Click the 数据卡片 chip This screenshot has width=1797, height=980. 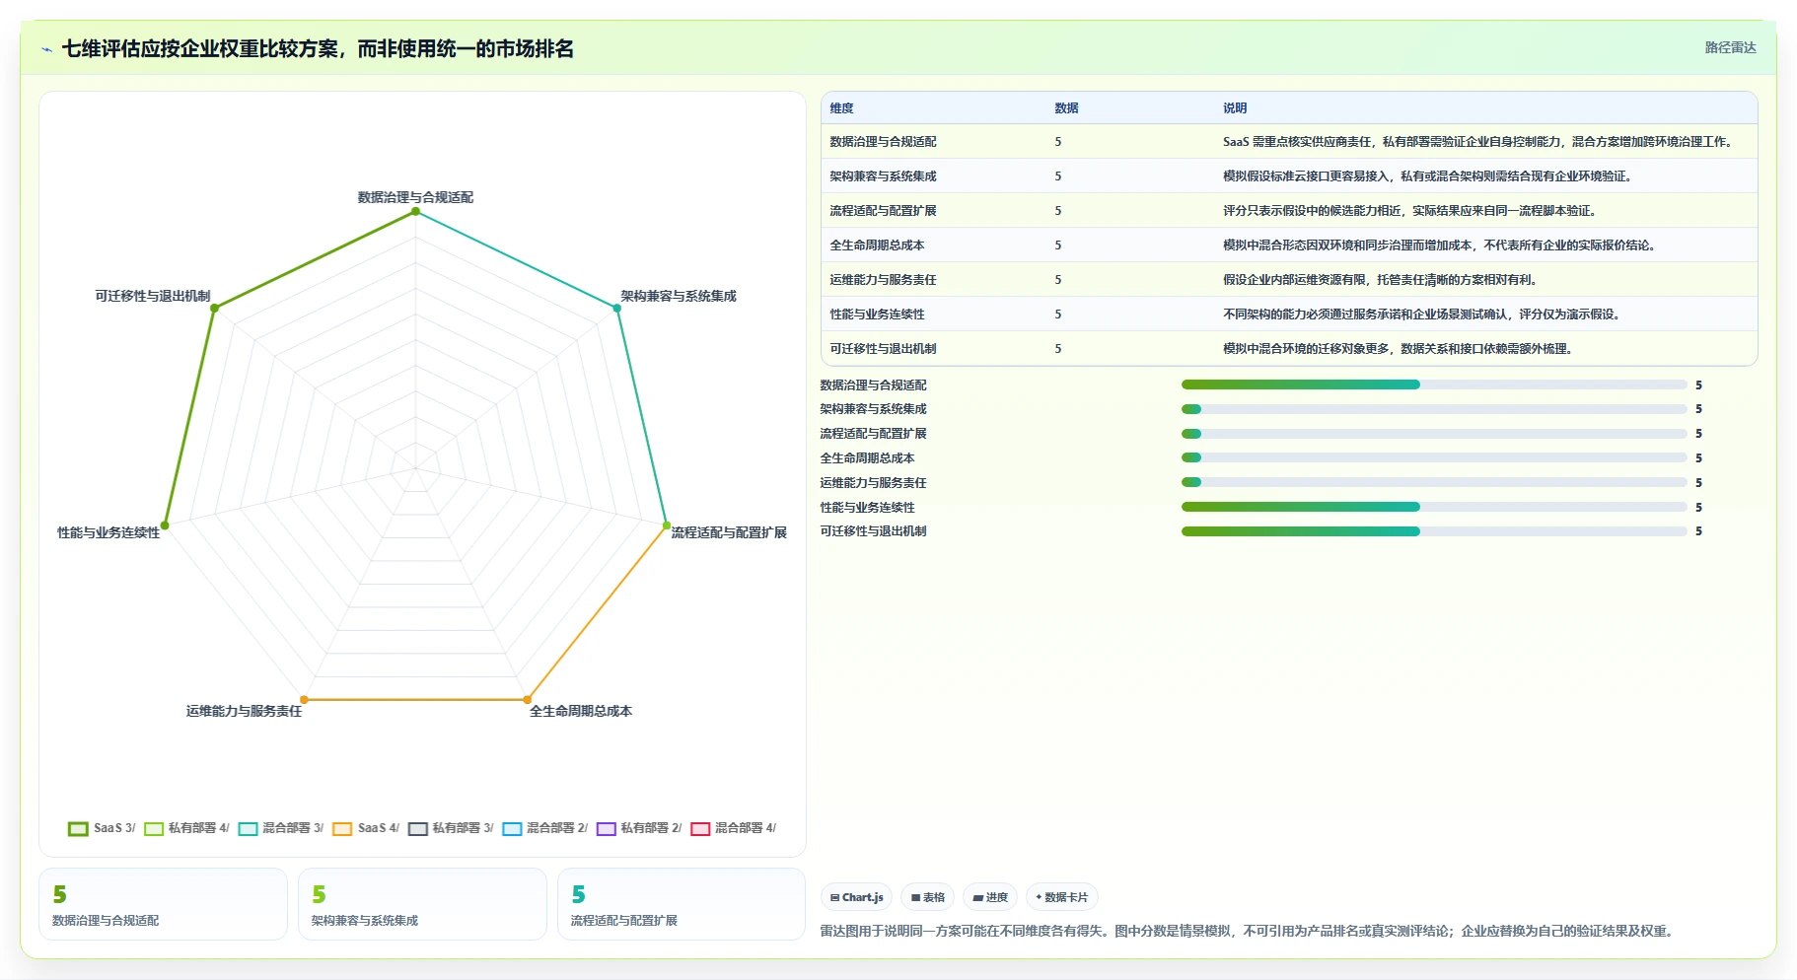click(1062, 897)
